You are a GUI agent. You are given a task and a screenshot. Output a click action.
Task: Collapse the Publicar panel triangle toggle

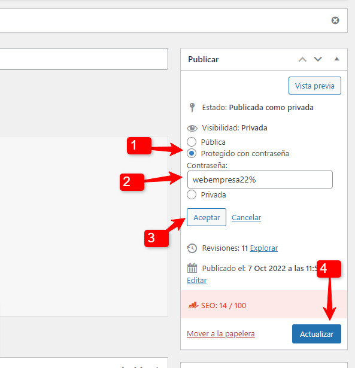point(336,59)
